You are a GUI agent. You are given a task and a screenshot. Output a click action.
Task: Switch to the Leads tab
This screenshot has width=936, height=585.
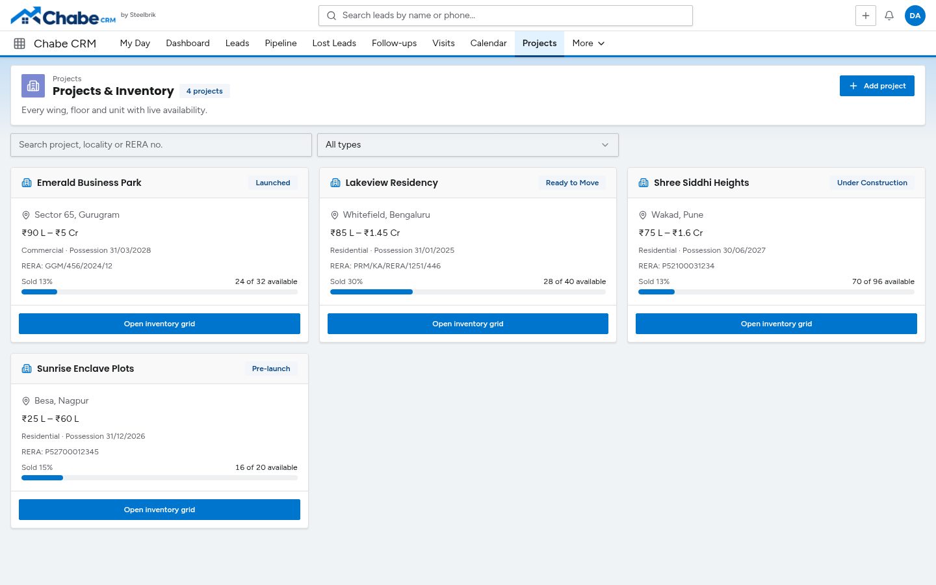tap(237, 44)
